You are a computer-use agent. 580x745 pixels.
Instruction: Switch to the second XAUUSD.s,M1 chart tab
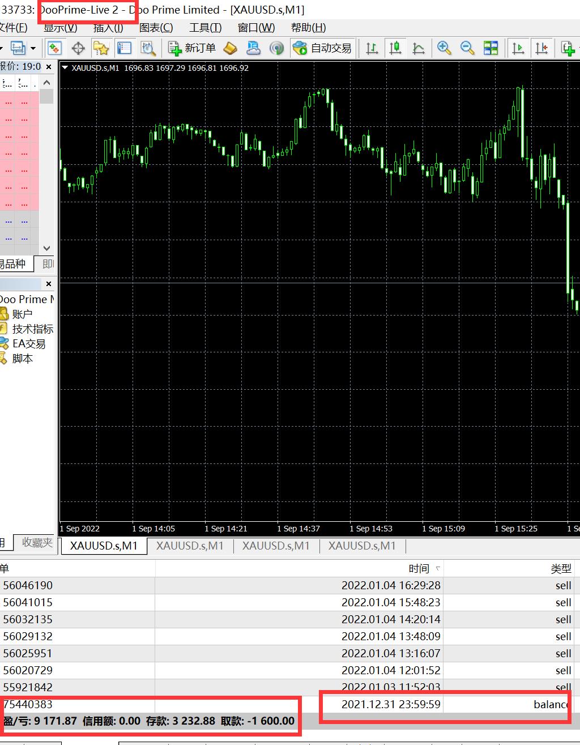[190, 546]
